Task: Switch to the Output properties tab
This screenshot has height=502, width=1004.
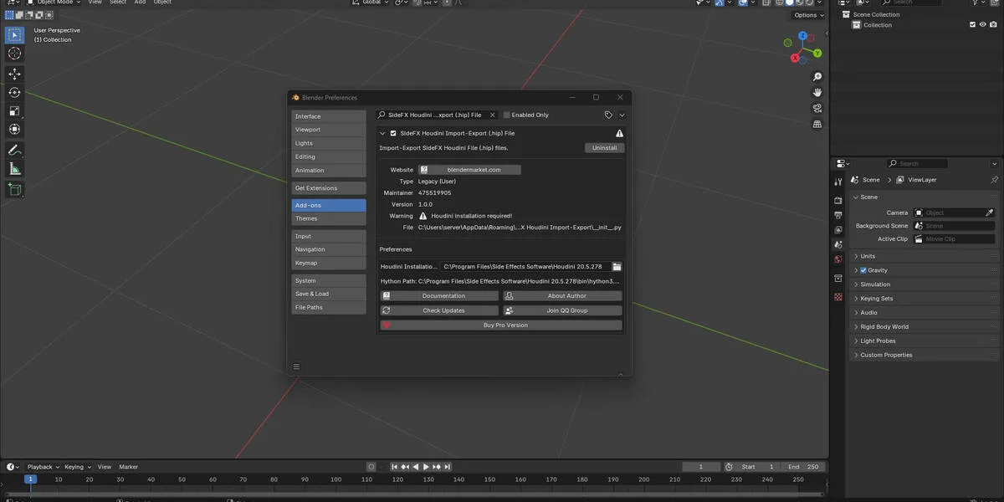Action: point(838,213)
